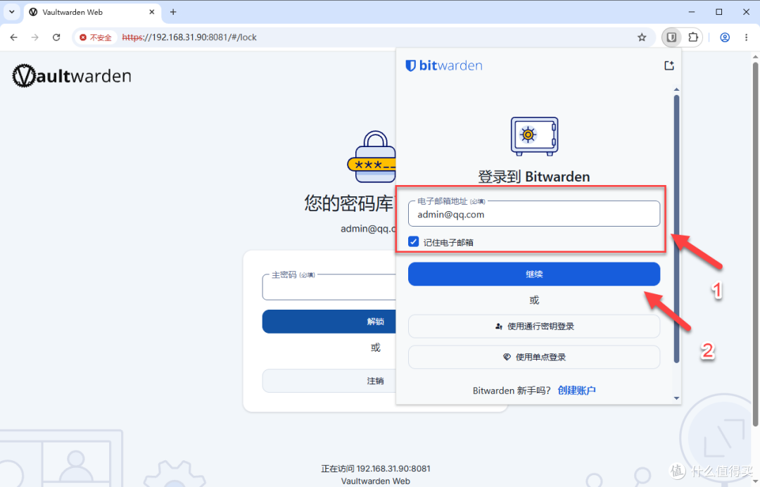Screen dimensions: 760x487
Task: Click the Vaultwarden logo
Action: [x=72, y=76]
